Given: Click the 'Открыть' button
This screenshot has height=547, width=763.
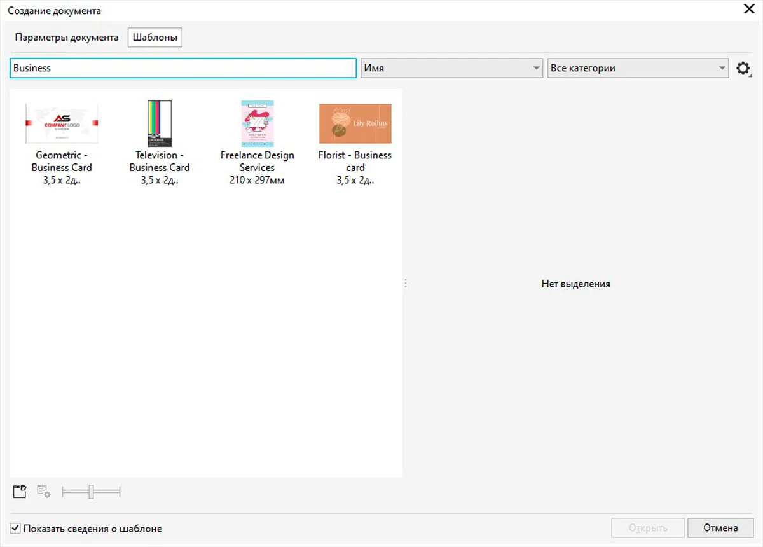Looking at the screenshot, I should [648, 528].
